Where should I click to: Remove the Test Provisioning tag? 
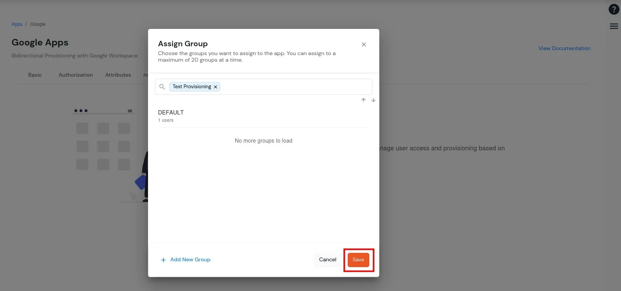click(x=215, y=87)
